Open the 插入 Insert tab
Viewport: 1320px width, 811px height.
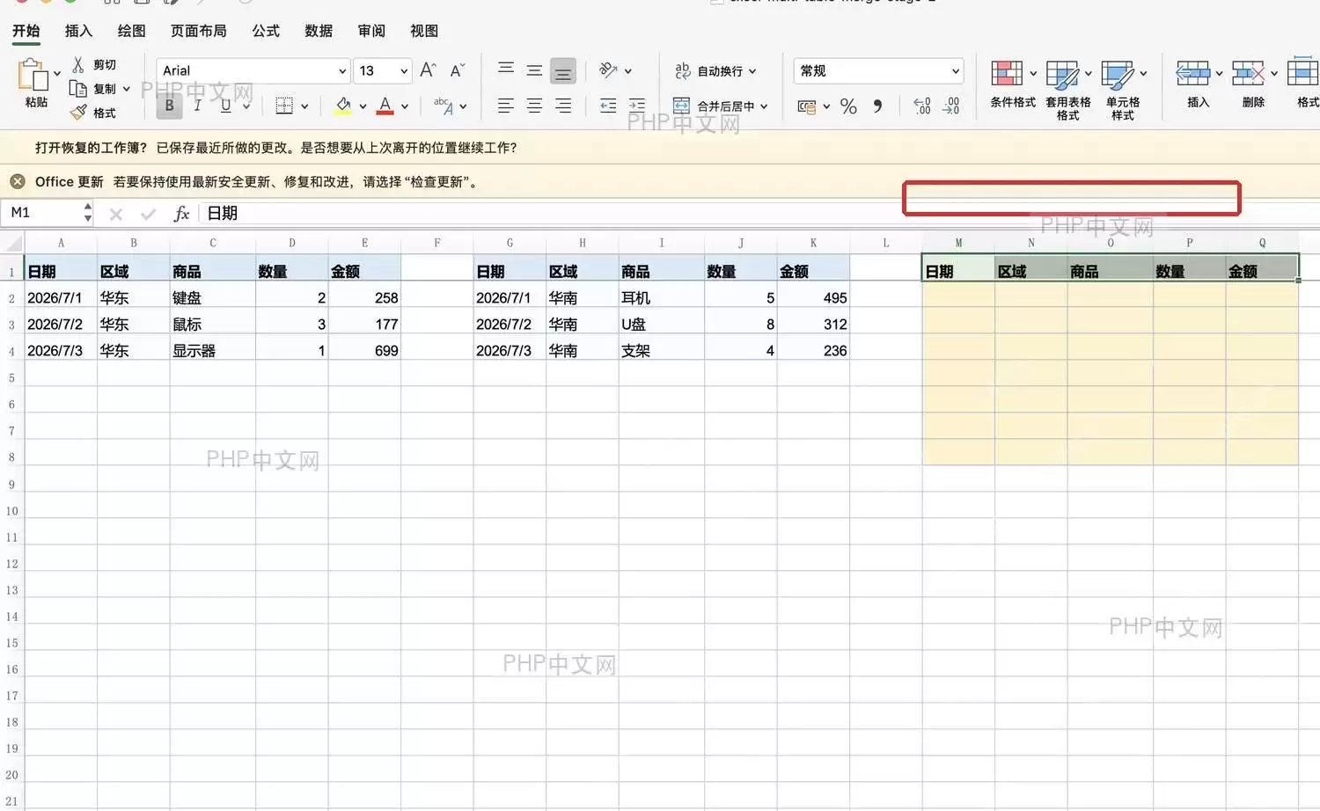pyautogui.click(x=78, y=31)
